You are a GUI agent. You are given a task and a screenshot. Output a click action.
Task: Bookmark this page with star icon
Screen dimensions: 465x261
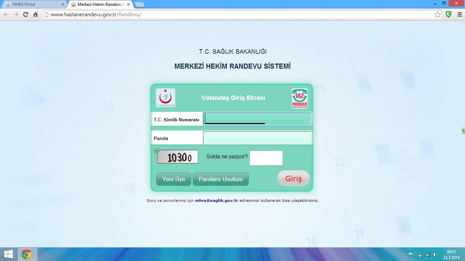pyautogui.click(x=438, y=15)
